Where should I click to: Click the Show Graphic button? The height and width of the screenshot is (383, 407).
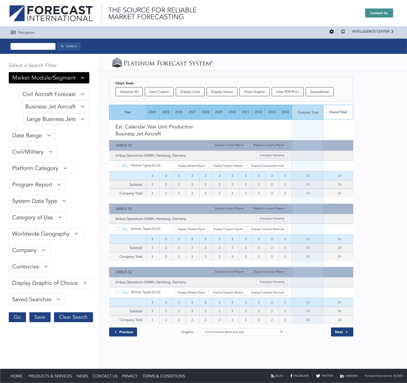[x=254, y=92]
